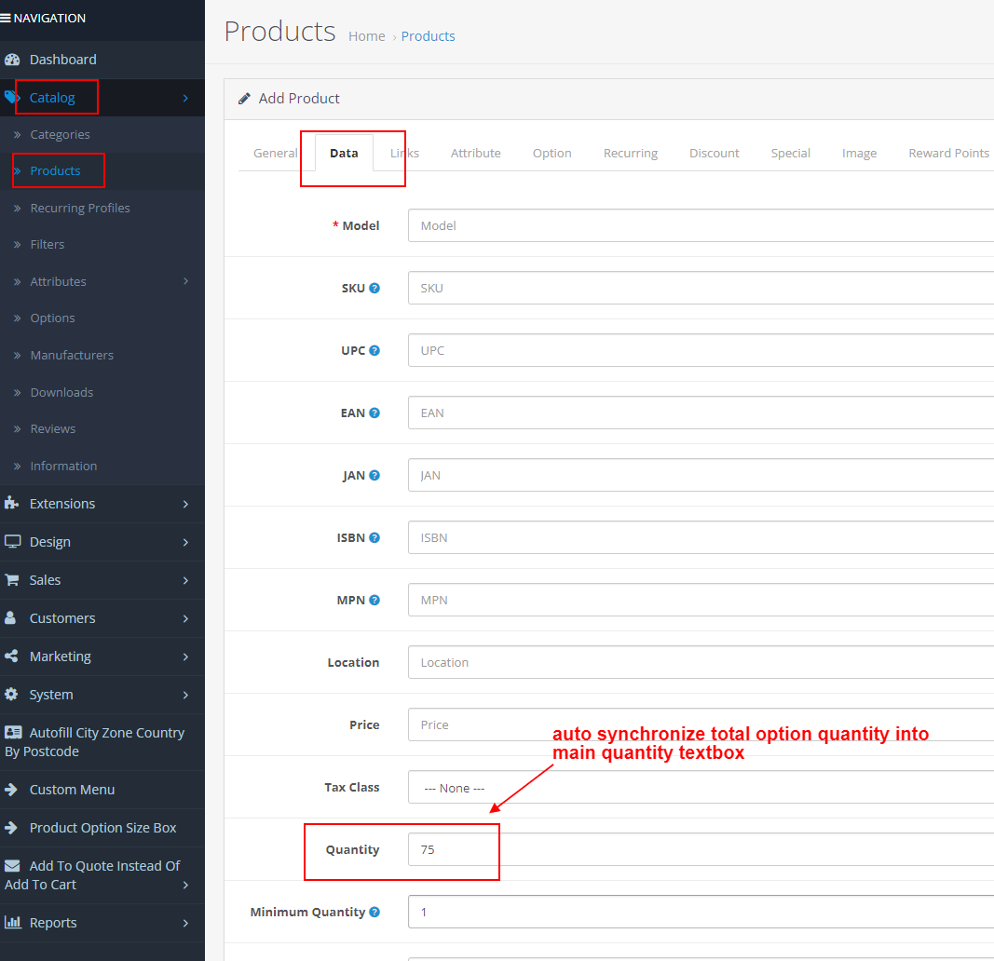
Task: Click the Sales shopping cart icon
Action: coord(14,579)
